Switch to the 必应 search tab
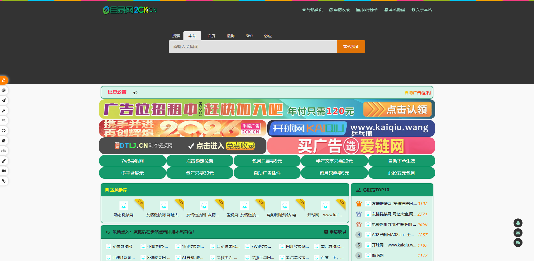Viewport: 534px width, 261px height. [268, 36]
